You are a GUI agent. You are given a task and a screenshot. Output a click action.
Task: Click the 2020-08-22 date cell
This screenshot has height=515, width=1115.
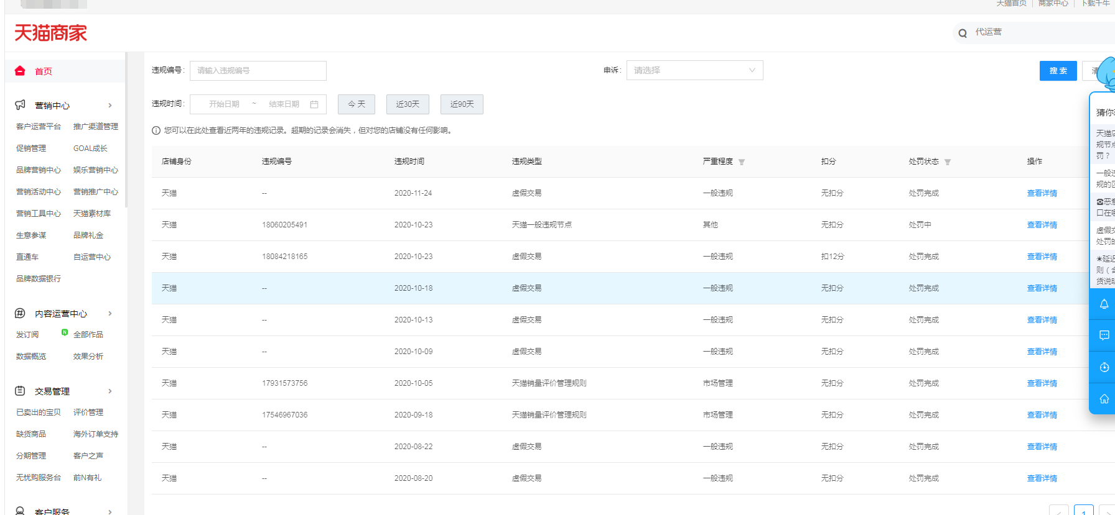(x=413, y=447)
